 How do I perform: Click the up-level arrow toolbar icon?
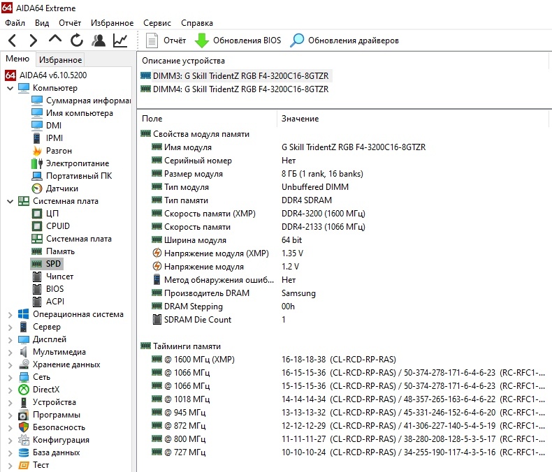tap(55, 39)
